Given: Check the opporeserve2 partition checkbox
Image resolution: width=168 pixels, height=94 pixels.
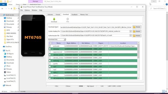Looking at the screenshot, I should pos(50,52).
